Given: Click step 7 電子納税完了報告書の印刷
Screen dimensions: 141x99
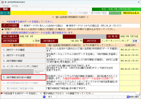Looking at the screenshot, I should [x=24, y=88].
